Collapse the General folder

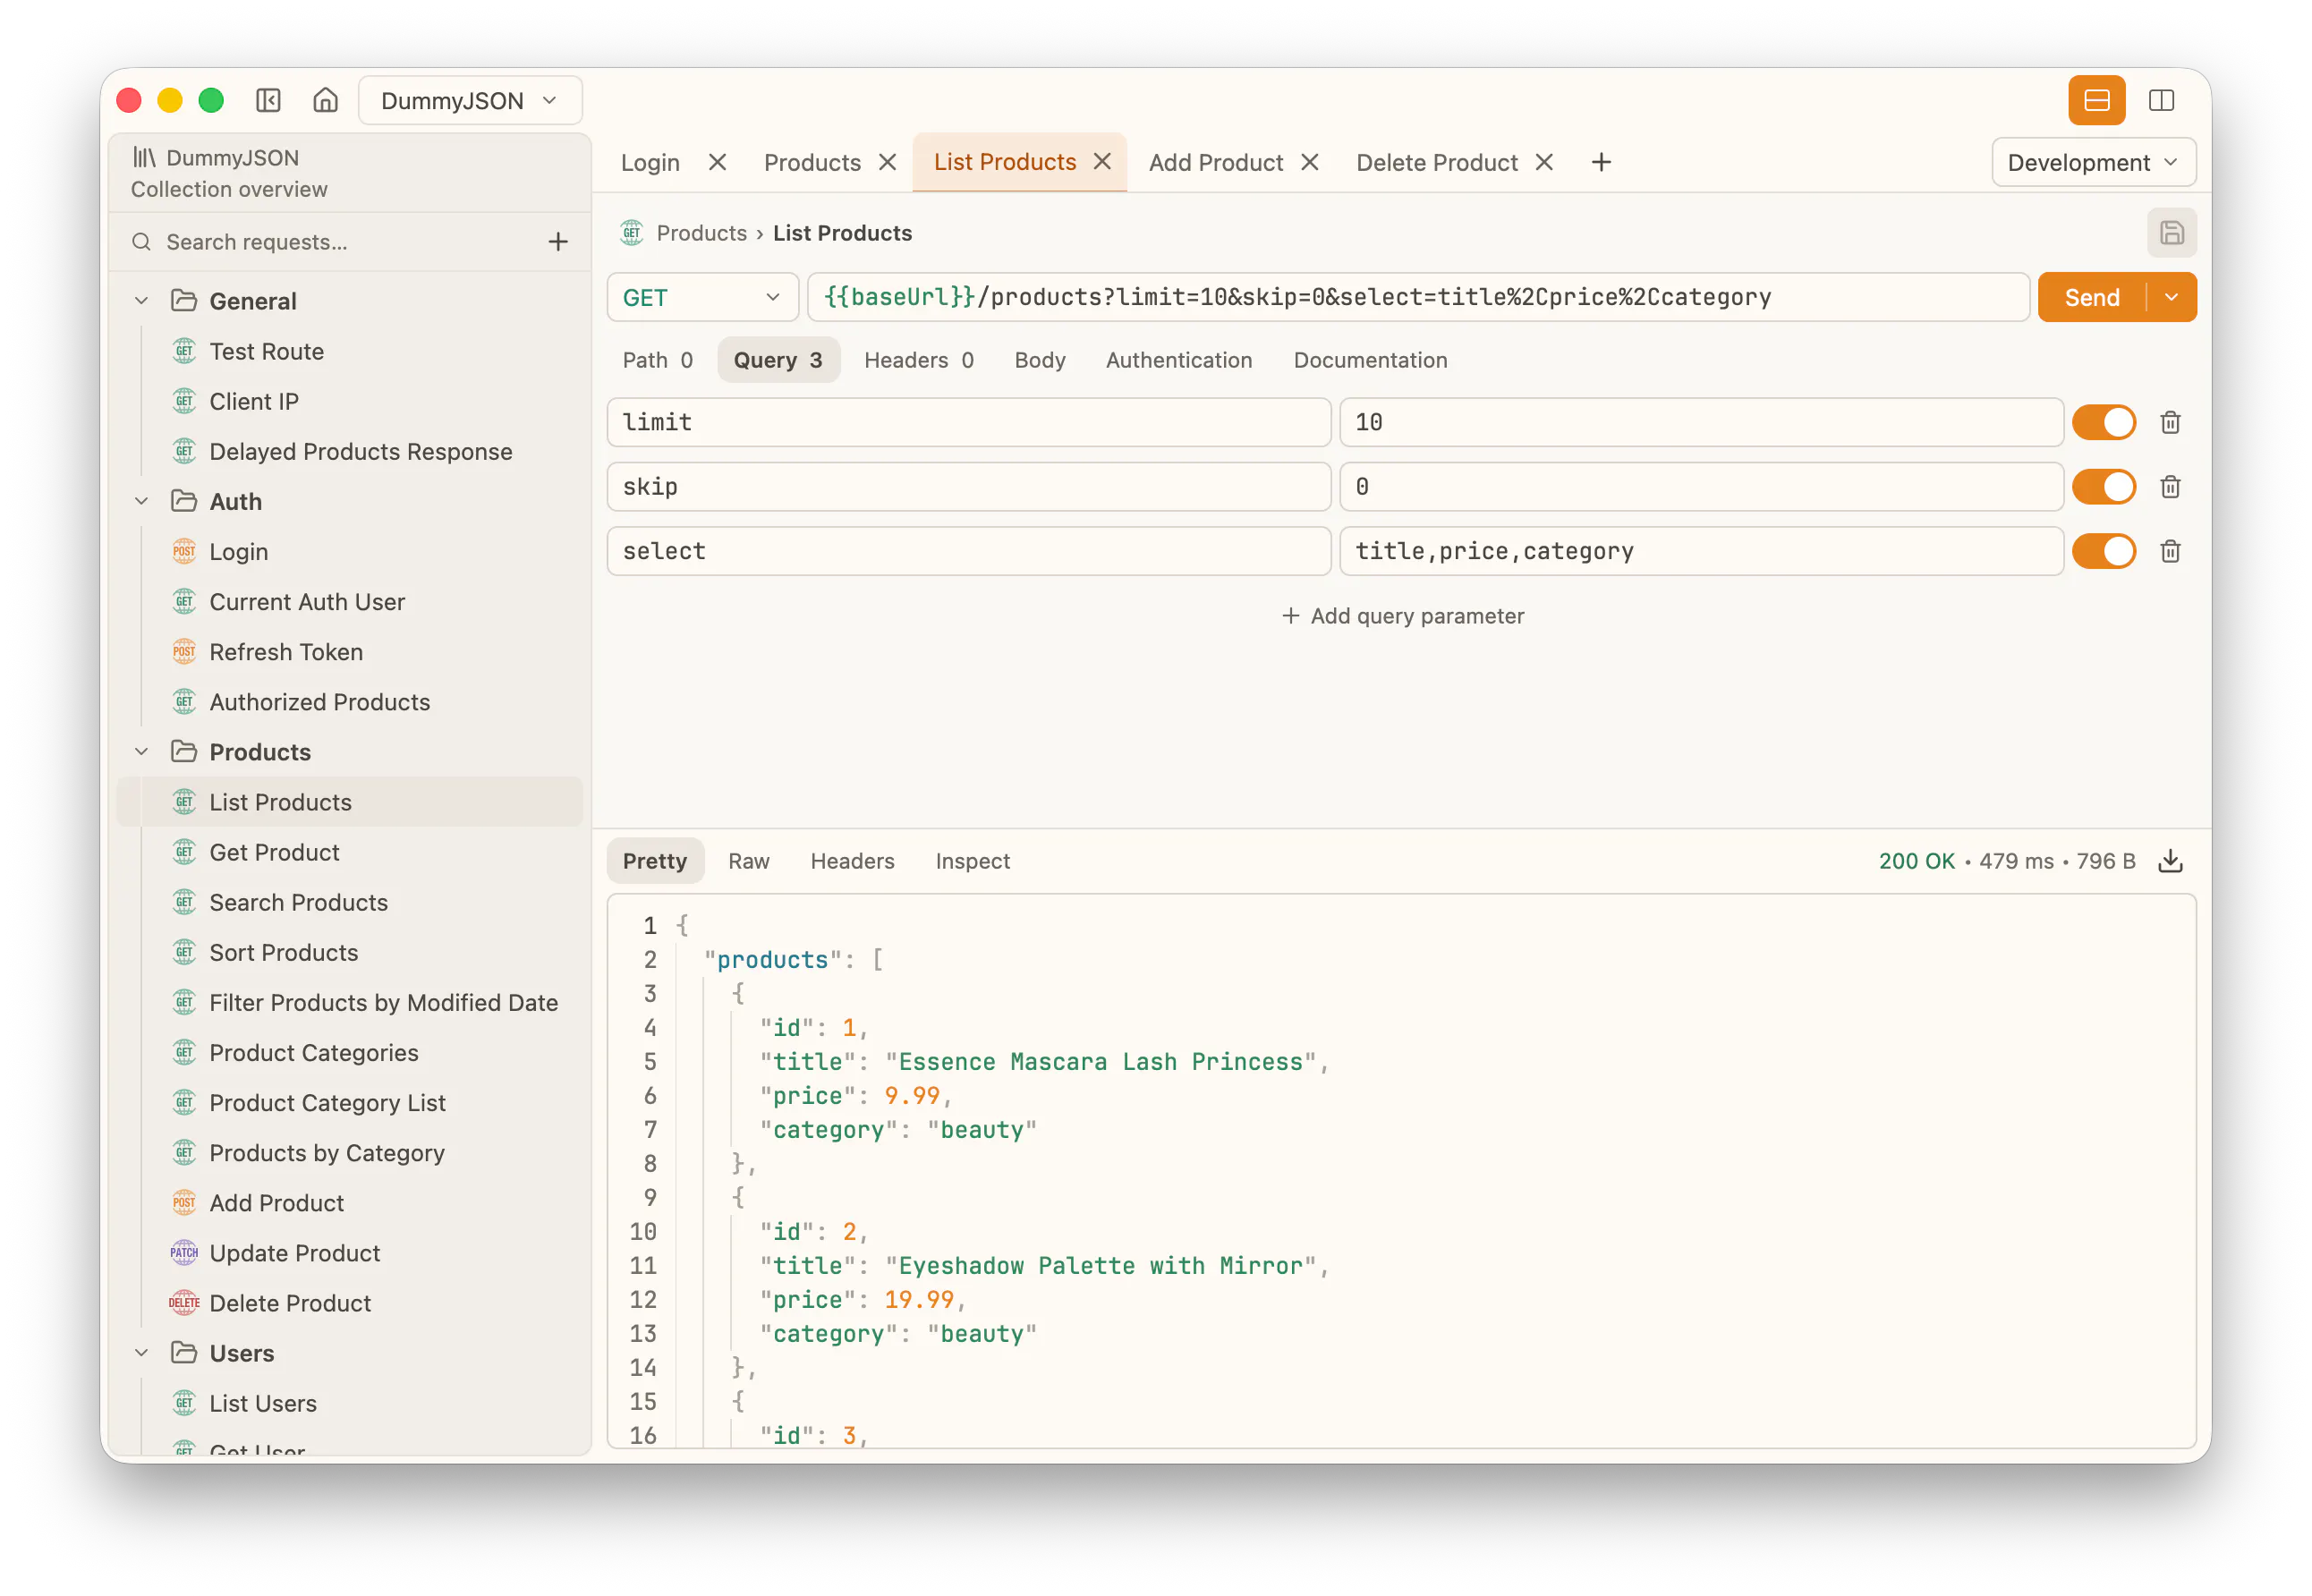(142, 301)
